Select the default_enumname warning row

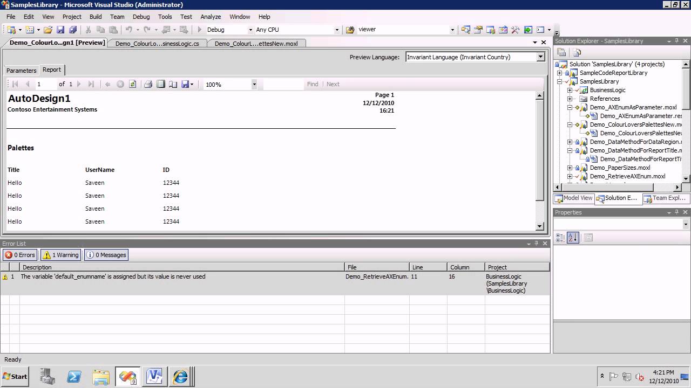275,283
